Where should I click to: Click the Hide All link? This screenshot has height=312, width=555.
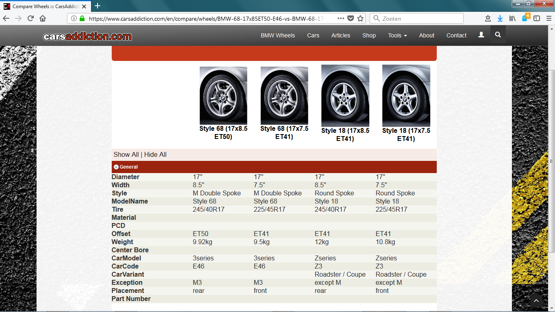pyautogui.click(x=155, y=154)
